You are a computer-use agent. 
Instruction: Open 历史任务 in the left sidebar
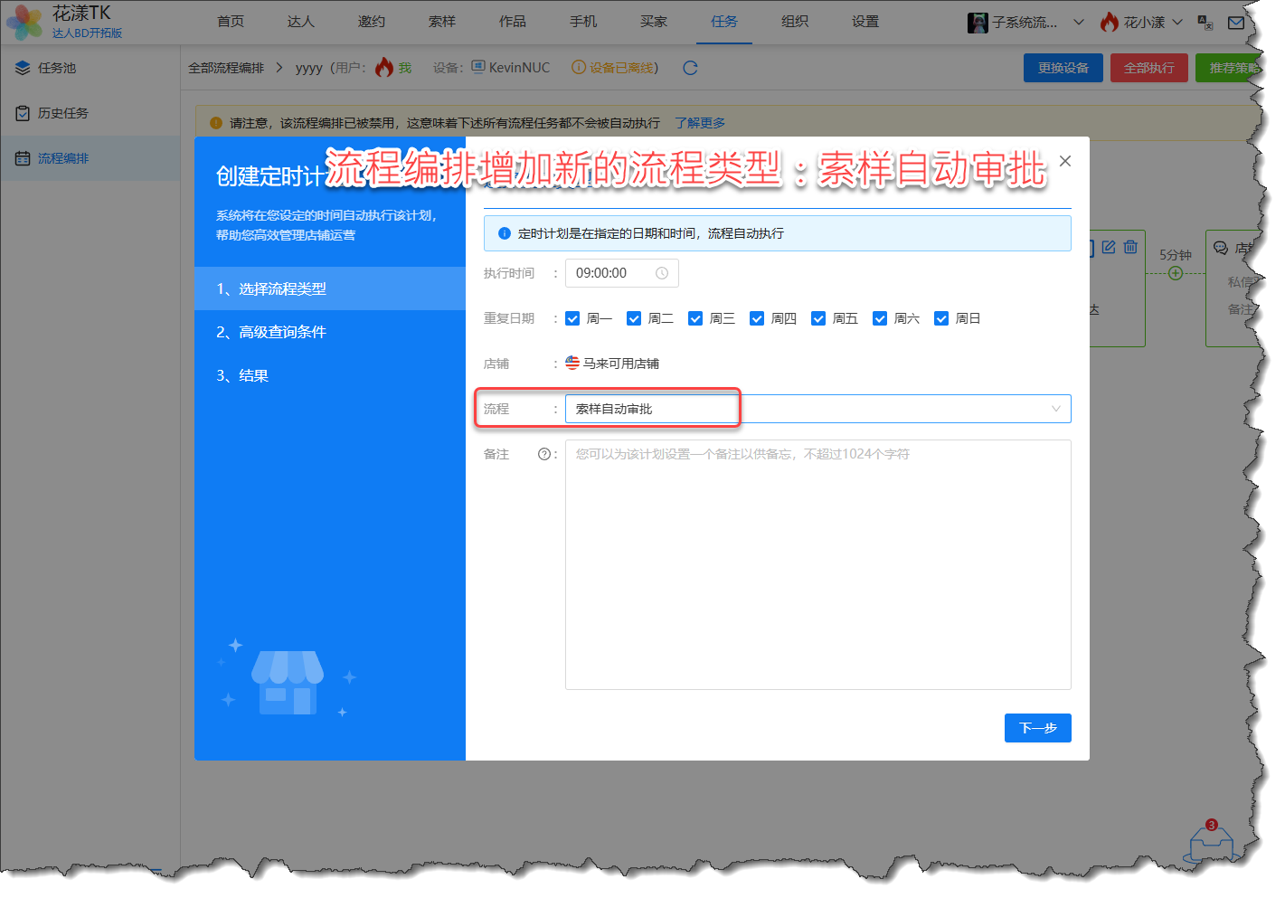[63, 113]
